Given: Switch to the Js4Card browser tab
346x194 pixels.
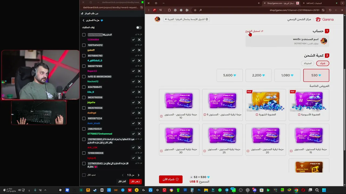Looking at the screenshot, I should (314, 3).
